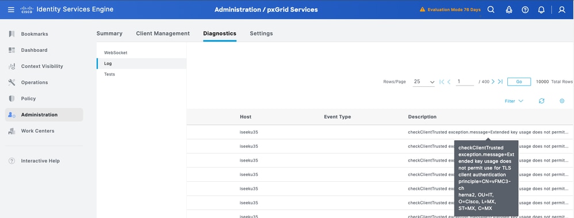Click the Work Centers icon
The height and width of the screenshot is (218, 574).
pyautogui.click(x=12, y=131)
